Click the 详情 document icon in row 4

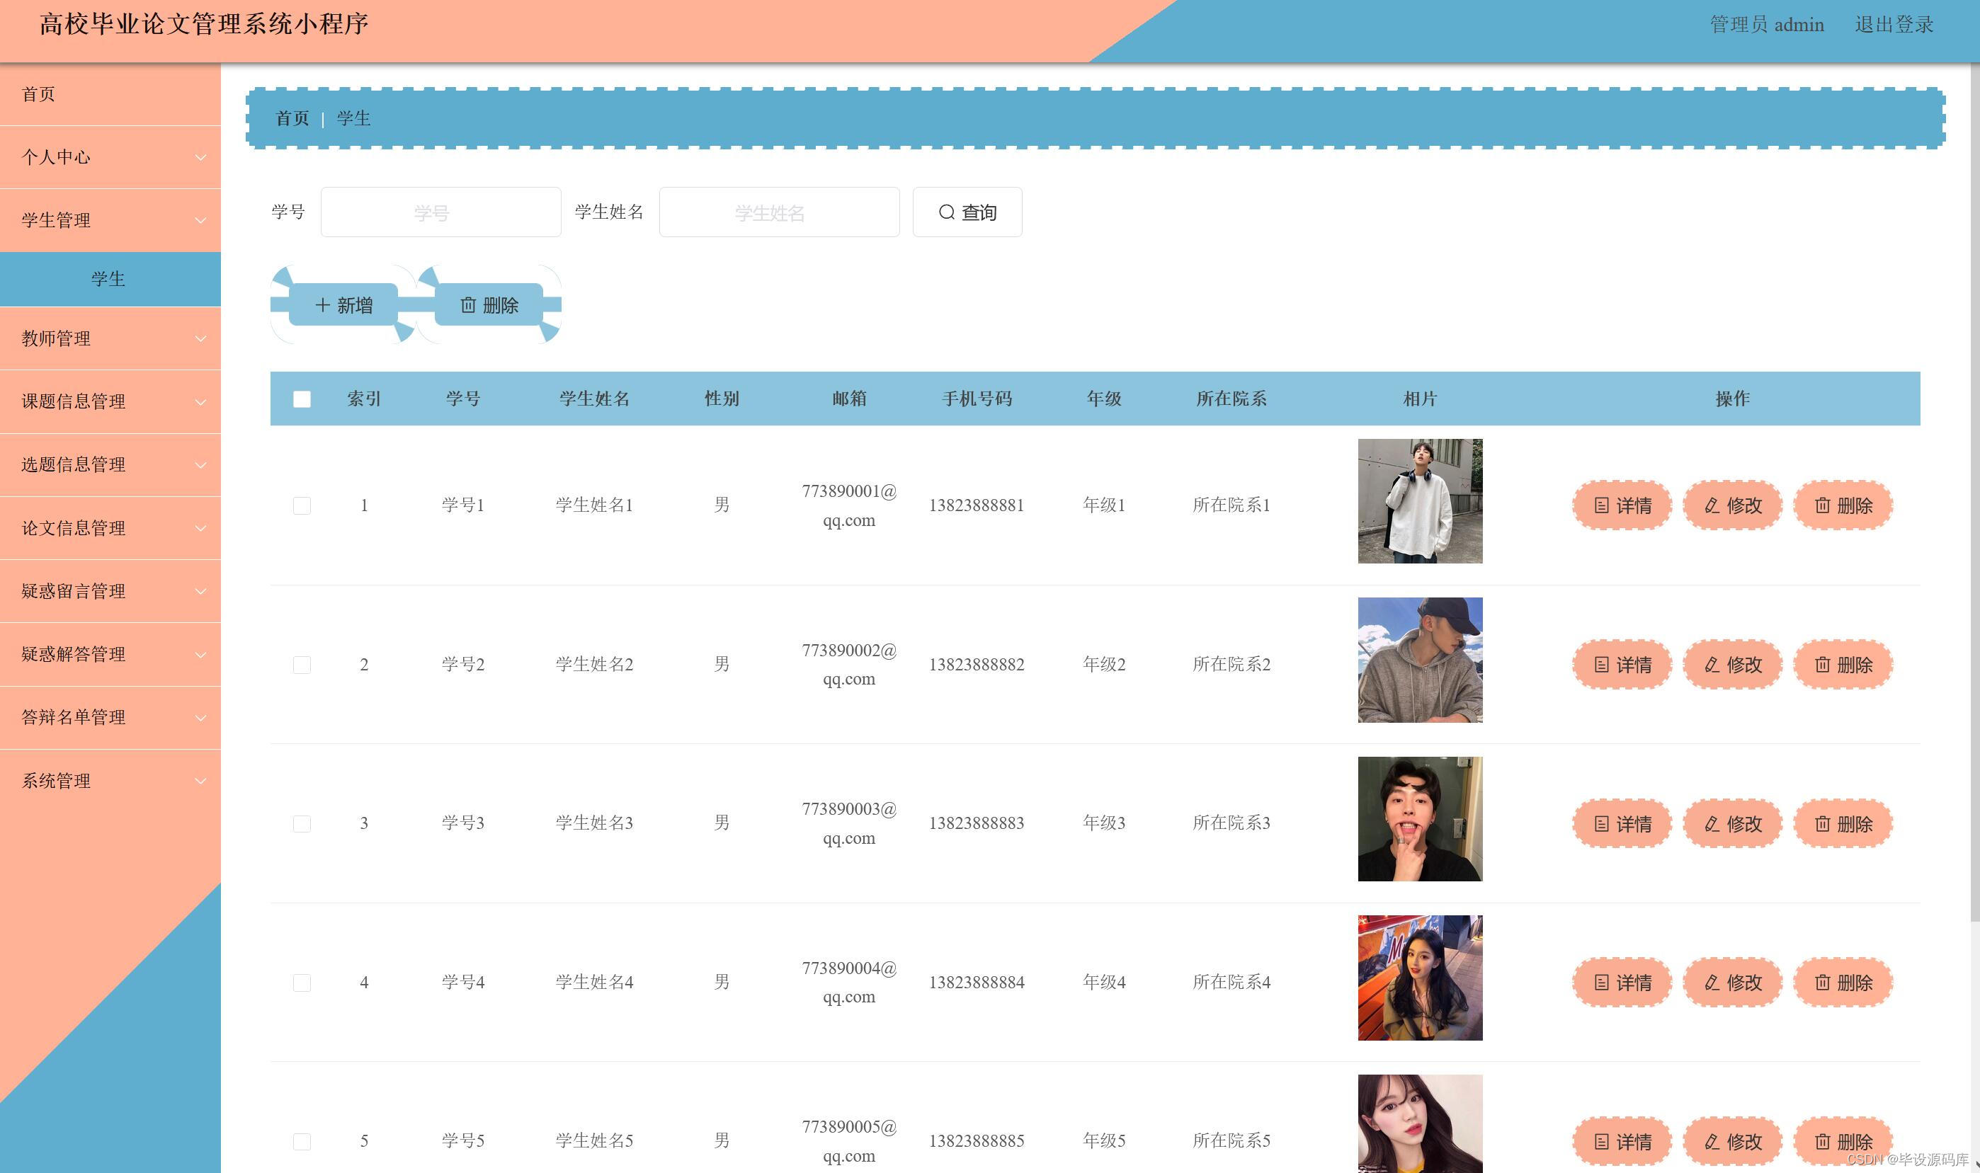pos(1601,983)
